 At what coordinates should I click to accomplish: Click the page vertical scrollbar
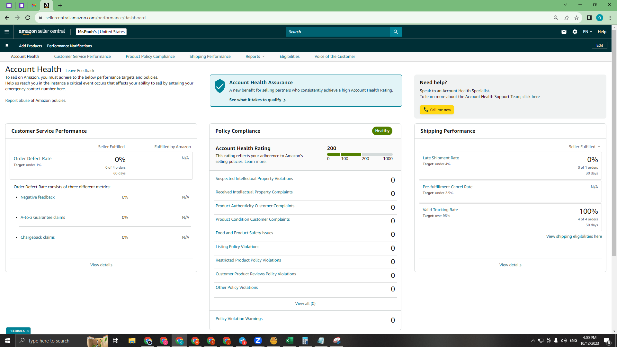[x=614, y=143]
